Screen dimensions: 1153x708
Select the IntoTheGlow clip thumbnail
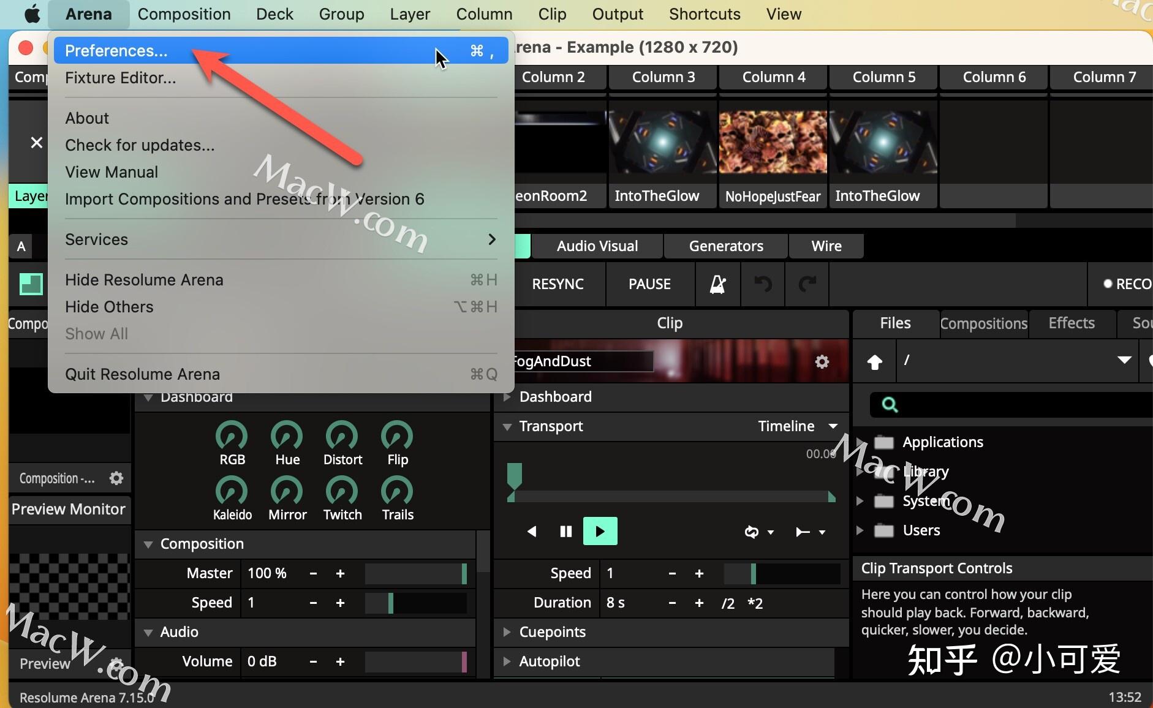661,140
